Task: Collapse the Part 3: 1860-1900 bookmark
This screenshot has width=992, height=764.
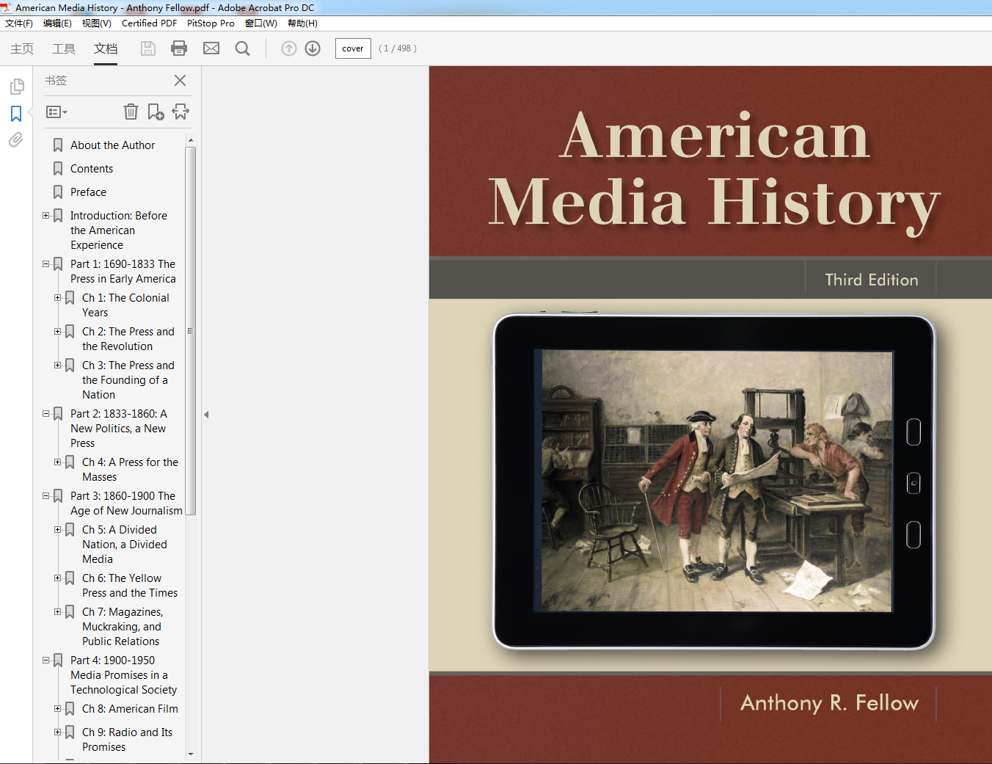Action: (x=45, y=496)
